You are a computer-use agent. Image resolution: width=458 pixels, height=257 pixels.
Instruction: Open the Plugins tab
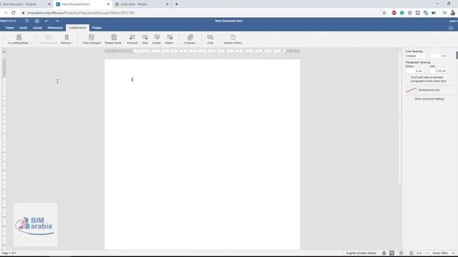click(x=97, y=28)
